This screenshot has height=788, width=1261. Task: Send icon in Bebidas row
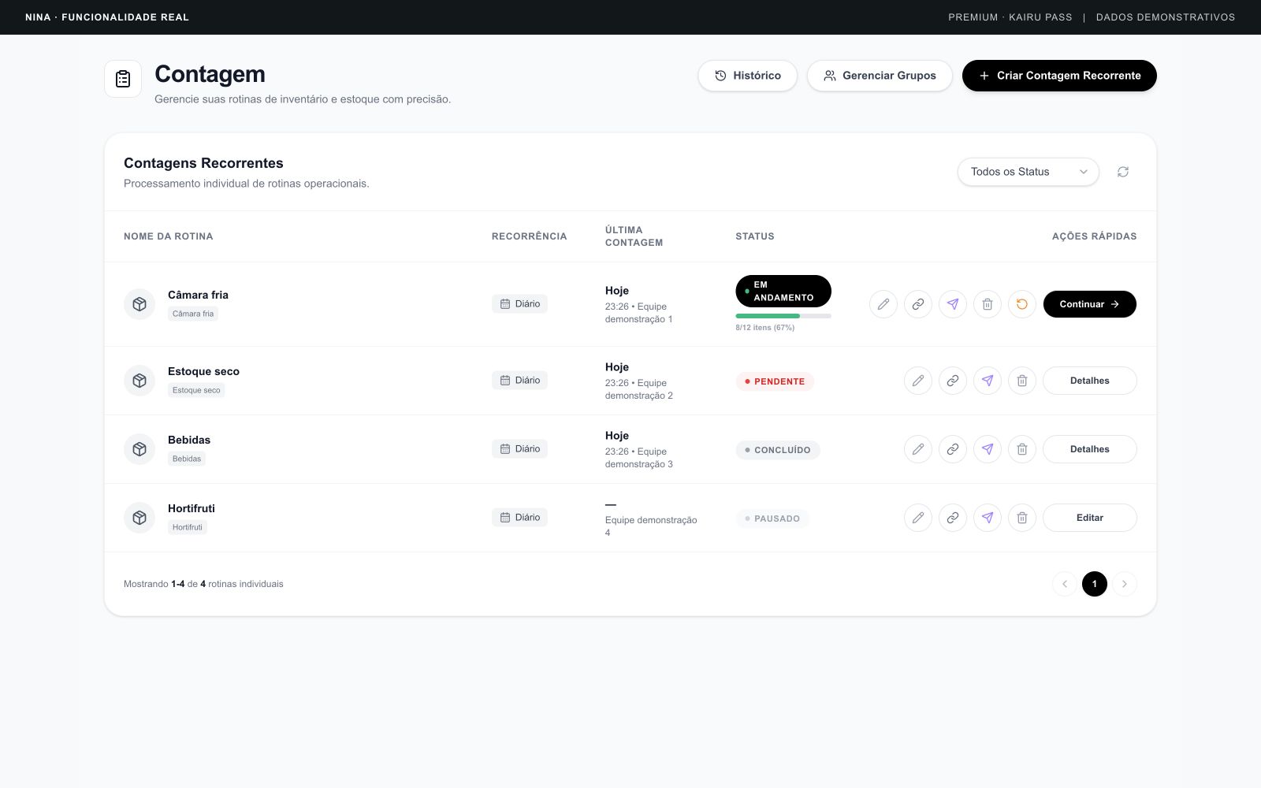[988, 449]
